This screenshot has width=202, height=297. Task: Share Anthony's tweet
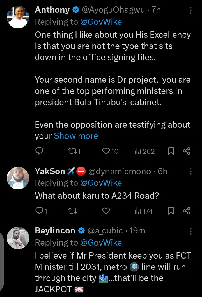187,151
